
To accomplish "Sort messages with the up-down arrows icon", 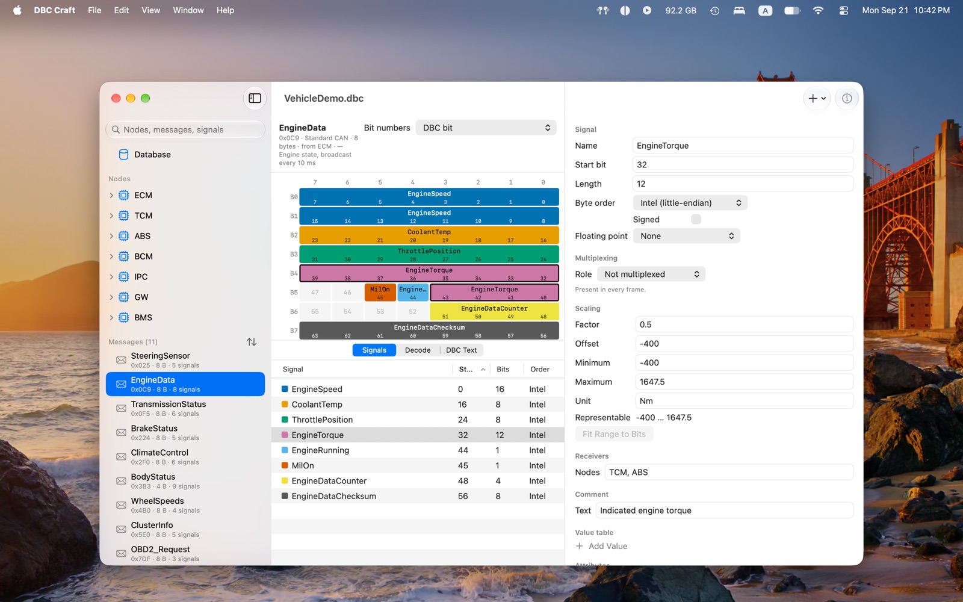I will click(252, 342).
